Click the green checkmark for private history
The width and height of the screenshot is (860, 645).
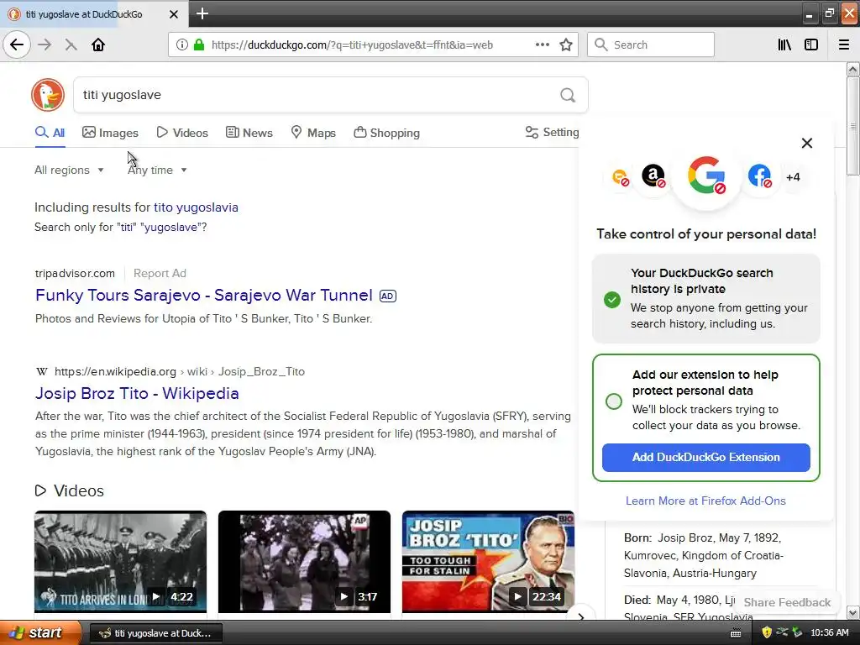click(612, 300)
